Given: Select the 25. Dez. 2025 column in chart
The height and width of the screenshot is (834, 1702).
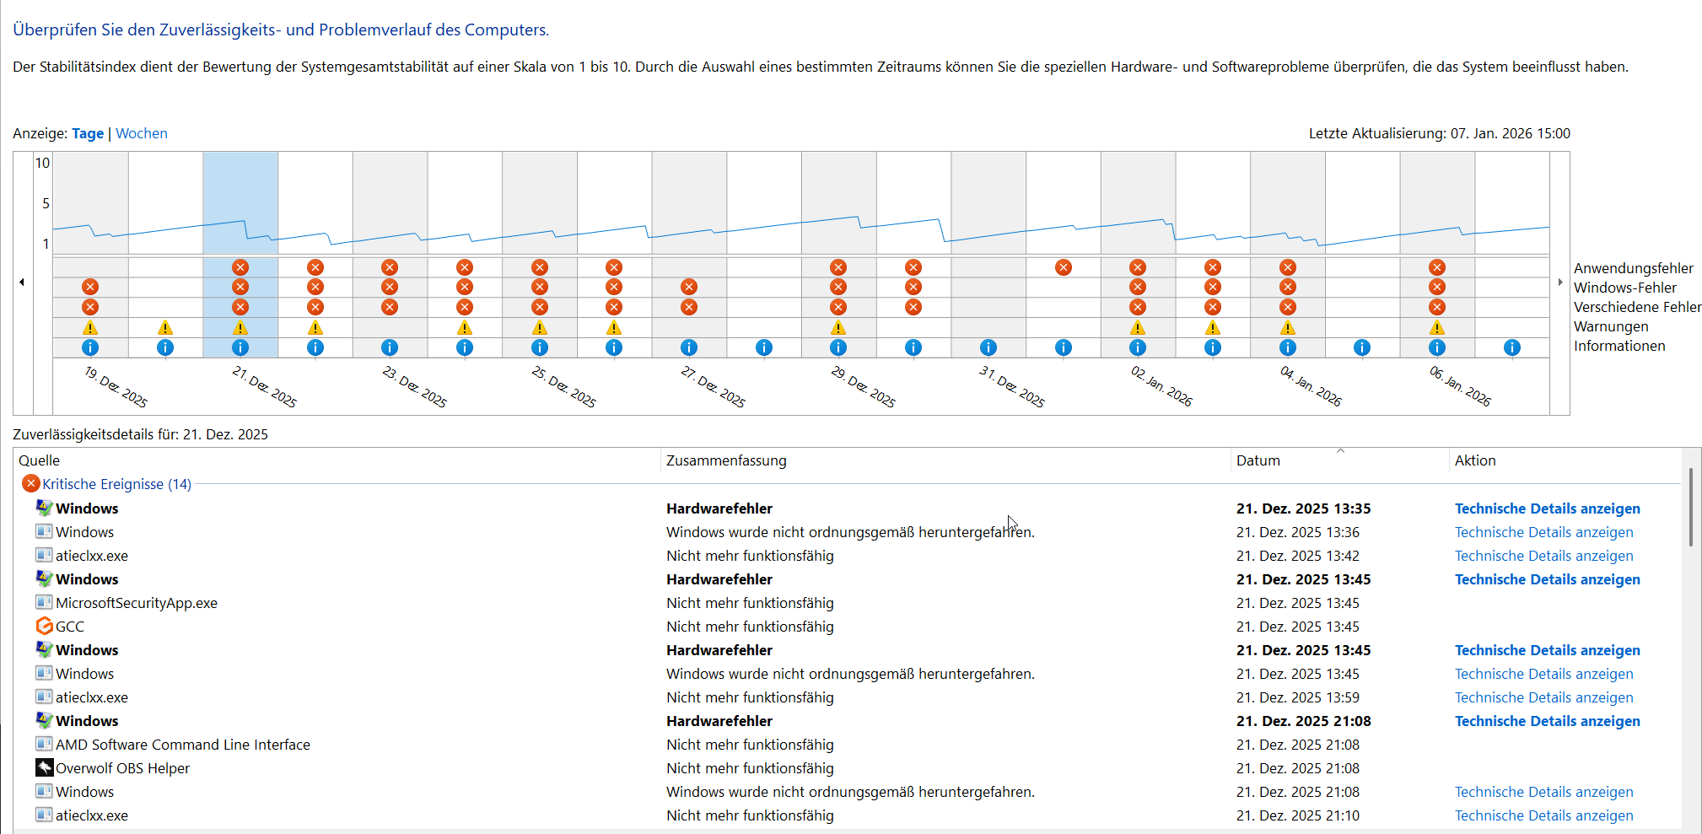Looking at the screenshot, I should (540, 202).
